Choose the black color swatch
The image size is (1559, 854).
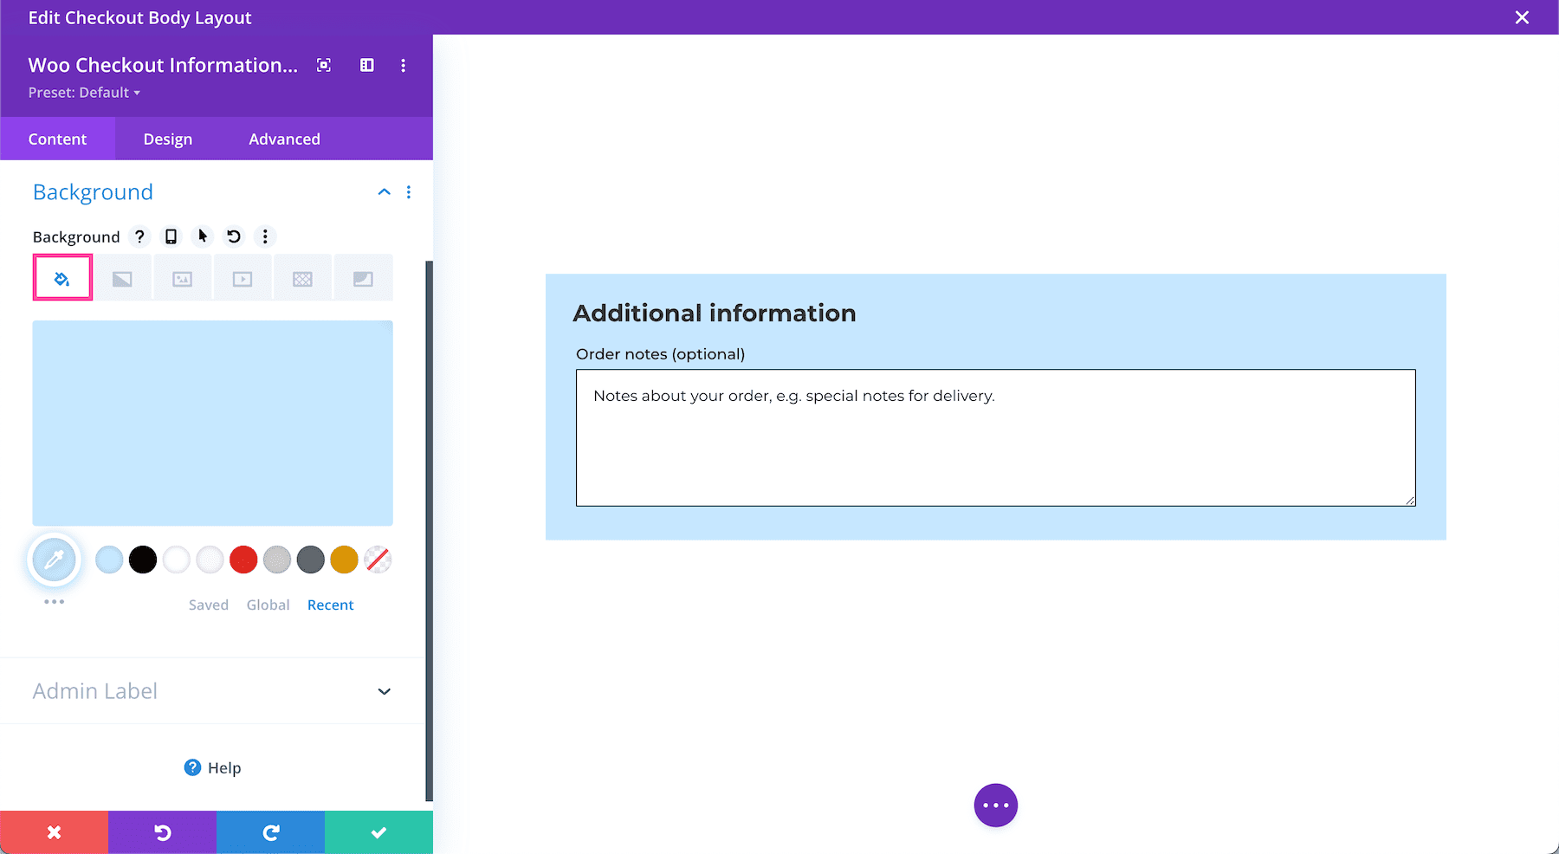143,560
